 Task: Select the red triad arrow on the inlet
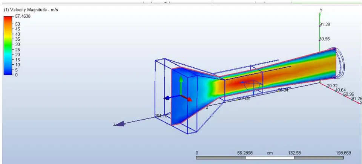187,98
